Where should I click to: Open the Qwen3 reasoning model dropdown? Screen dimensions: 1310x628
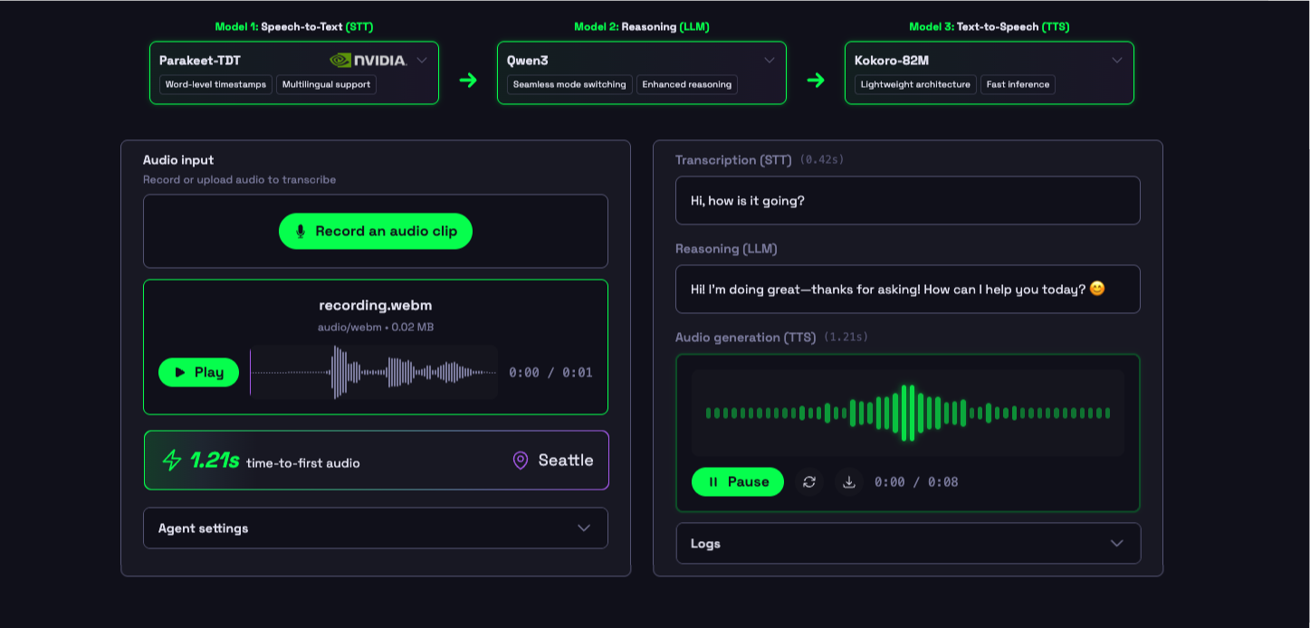tap(770, 61)
